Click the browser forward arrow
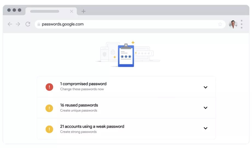252x148 pixels. (x=18, y=24)
